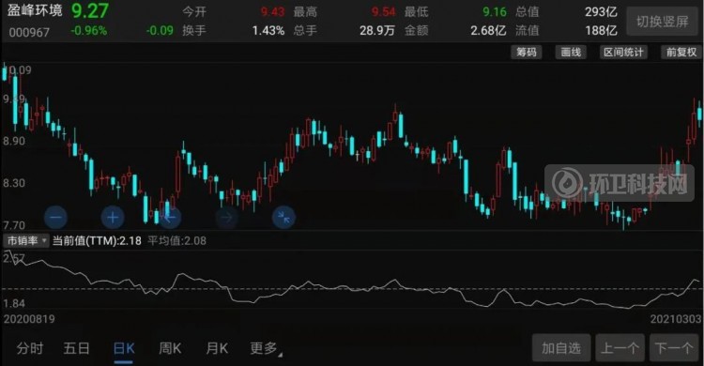Click the total volume 28.9万

tap(377, 31)
